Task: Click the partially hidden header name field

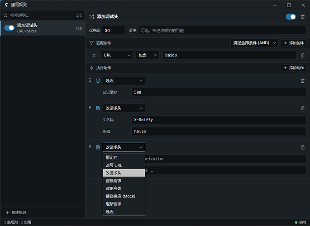Action: coord(225,159)
